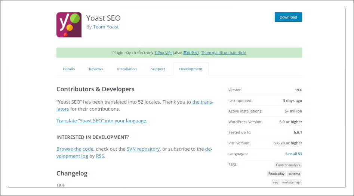The width and height of the screenshot is (354, 196).
Task: Click the Languages label
Action: tap(238, 154)
